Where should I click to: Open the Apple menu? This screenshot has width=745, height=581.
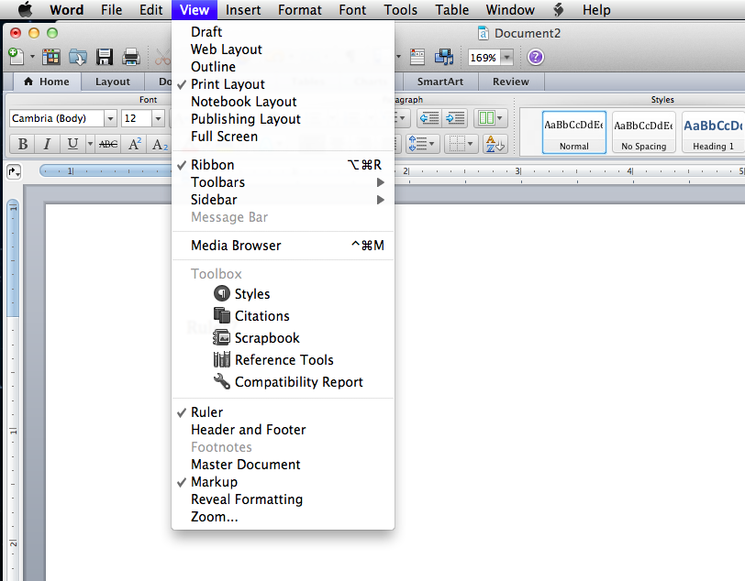pyautogui.click(x=25, y=9)
